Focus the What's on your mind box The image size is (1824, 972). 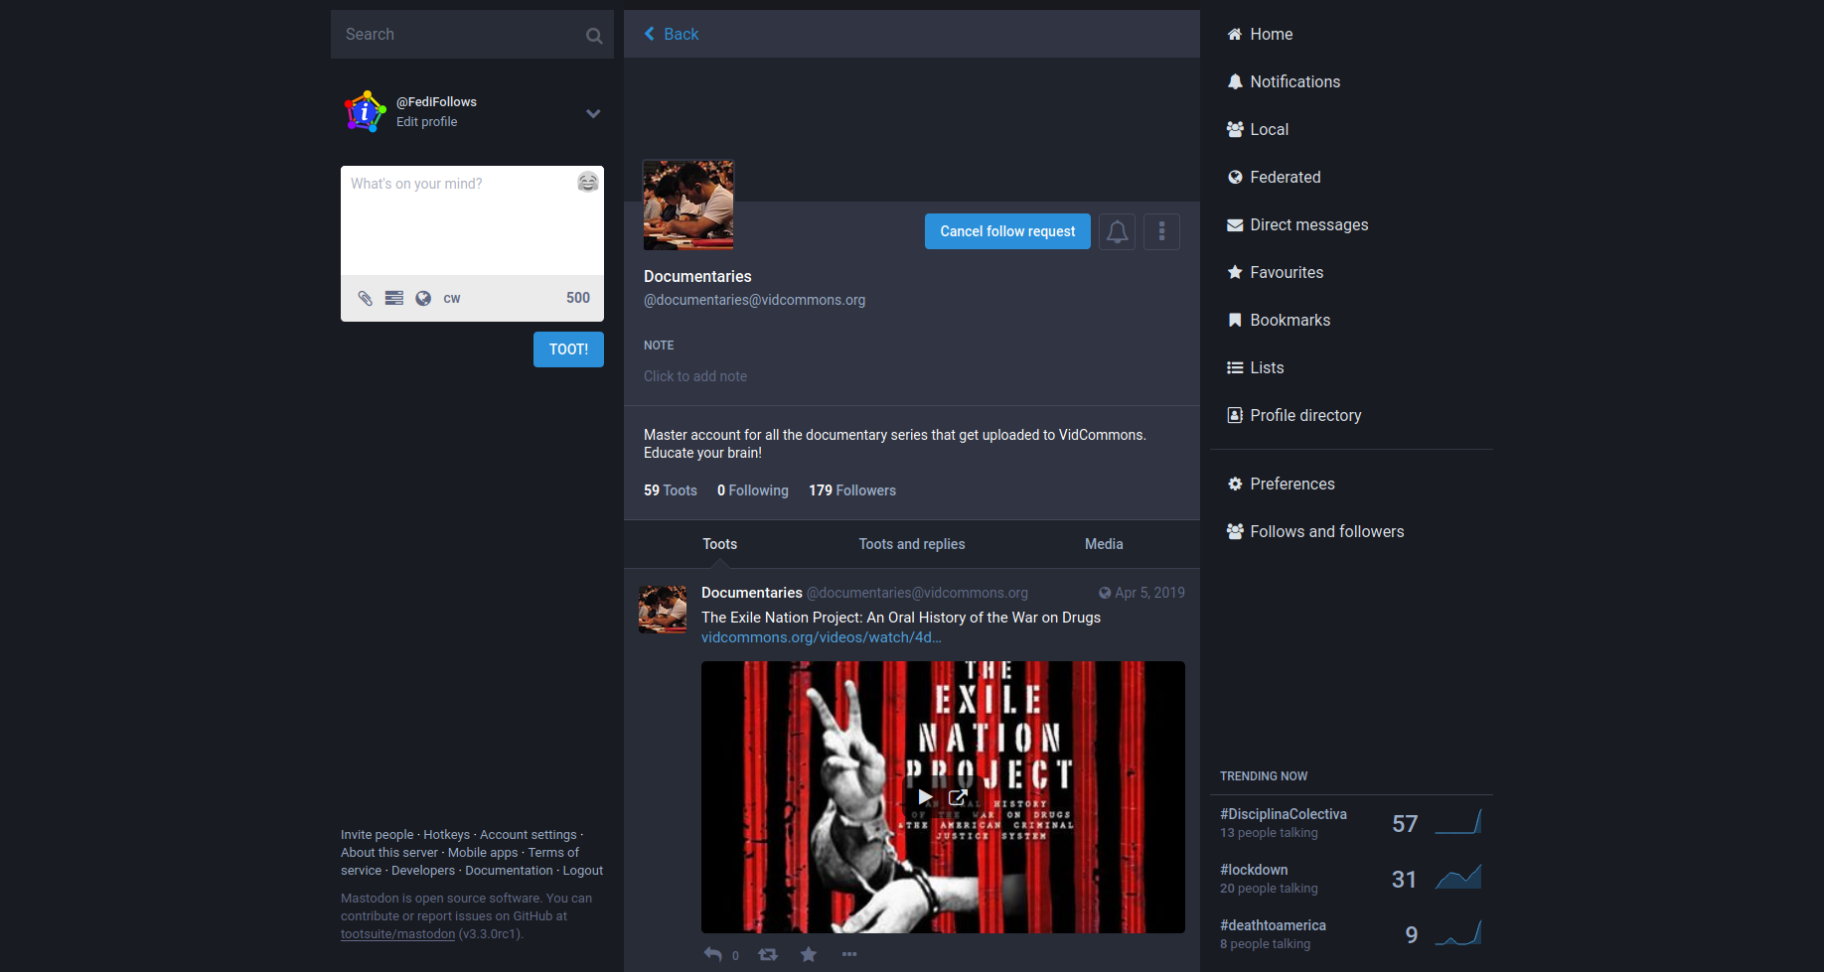pos(472,220)
